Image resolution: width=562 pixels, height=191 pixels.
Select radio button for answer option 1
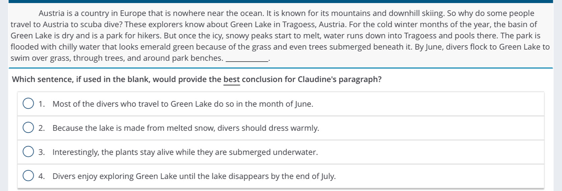(x=28, y=104)
